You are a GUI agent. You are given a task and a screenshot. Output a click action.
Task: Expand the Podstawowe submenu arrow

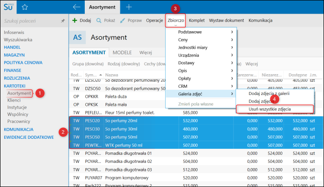coord(232,32)
